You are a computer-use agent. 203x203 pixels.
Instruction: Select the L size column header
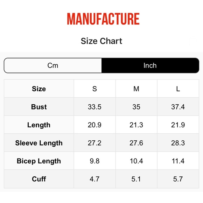178,89
